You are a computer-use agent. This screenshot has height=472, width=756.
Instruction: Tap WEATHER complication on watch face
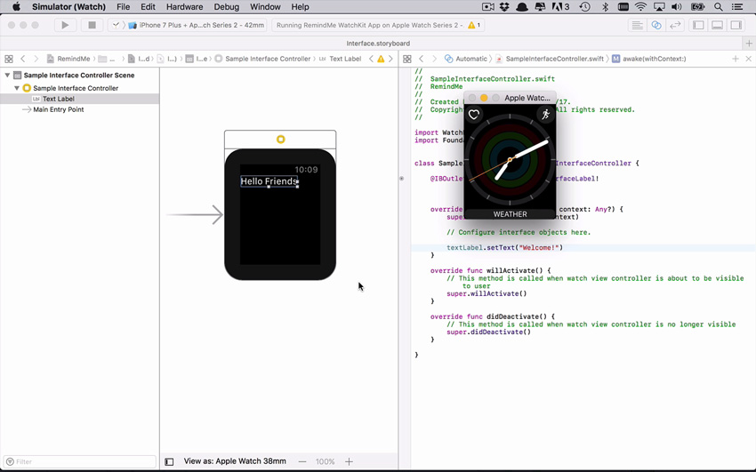[x=510, y=214]
